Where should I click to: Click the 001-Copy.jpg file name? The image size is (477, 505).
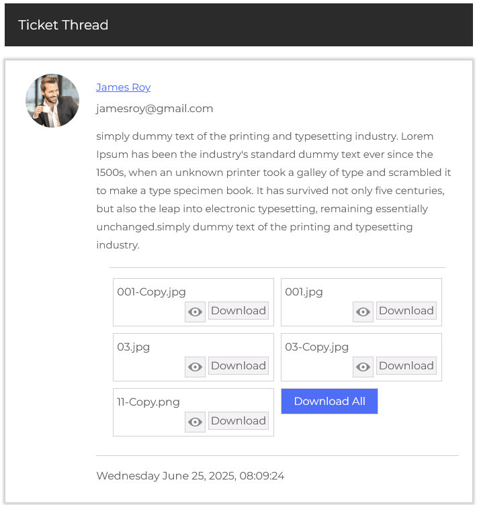click(x=151, y=292)
